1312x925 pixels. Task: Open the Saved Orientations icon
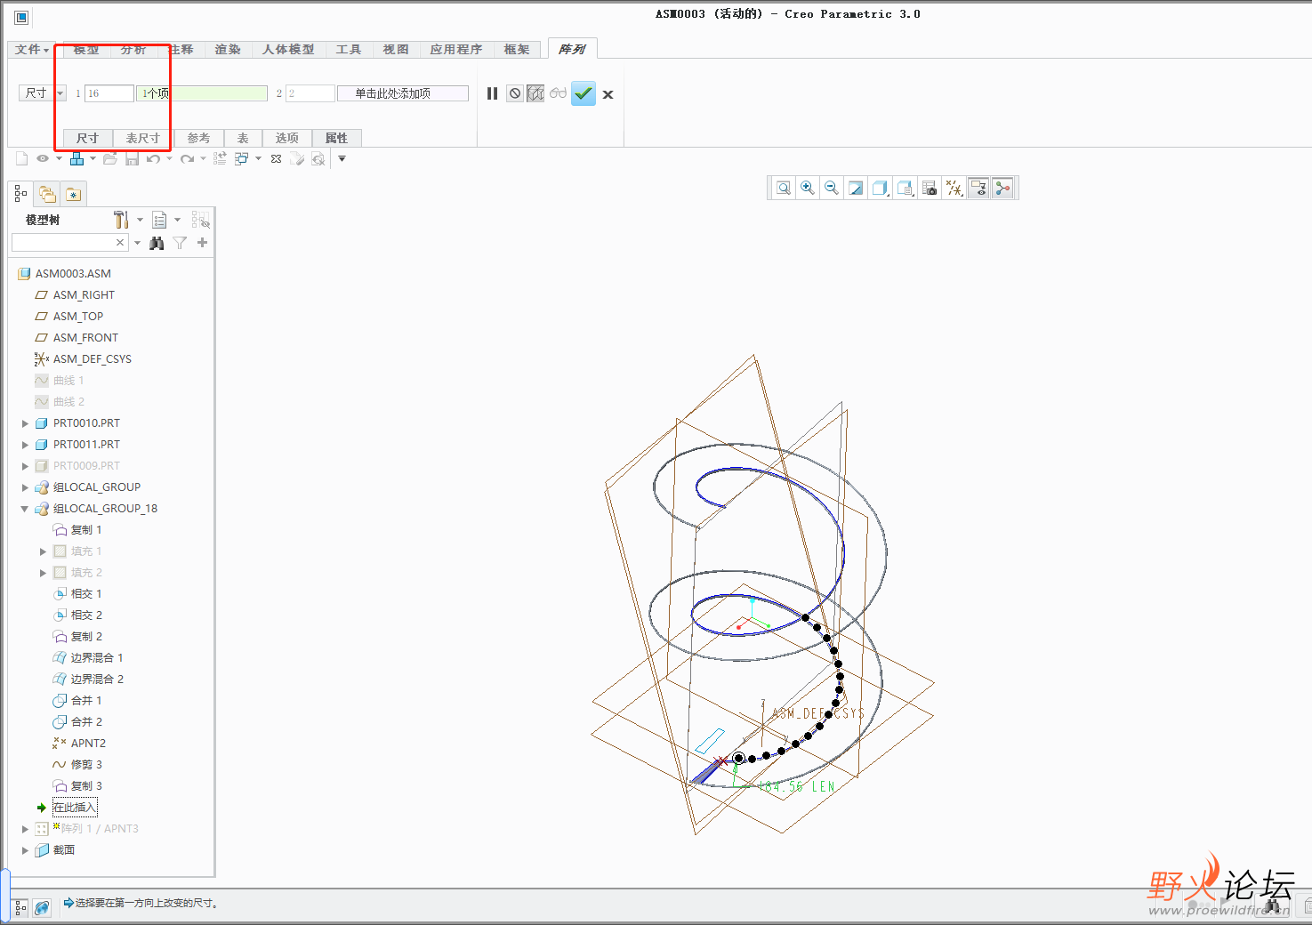tap(906, 188)
